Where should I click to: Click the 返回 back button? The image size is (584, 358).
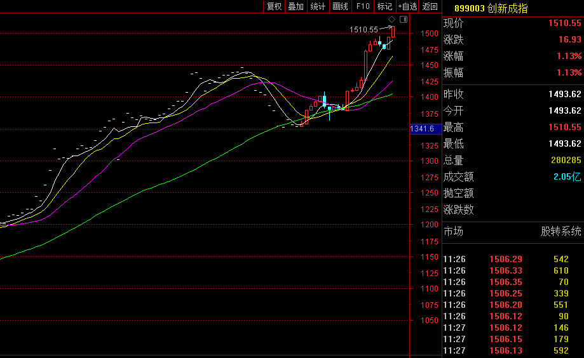coord(430,6)
